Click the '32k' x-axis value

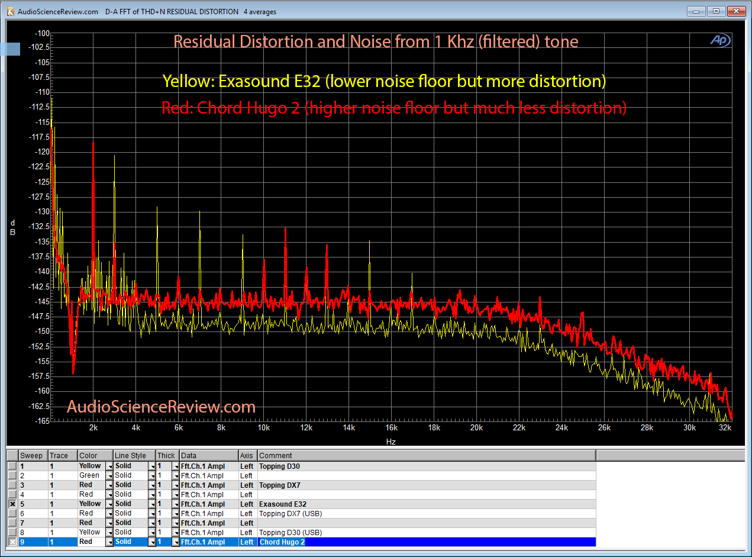(725, 427)
